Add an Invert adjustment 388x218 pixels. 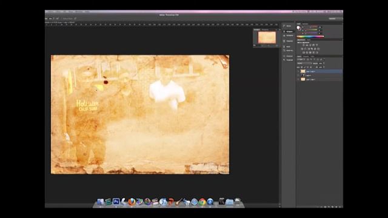[304, 53]
